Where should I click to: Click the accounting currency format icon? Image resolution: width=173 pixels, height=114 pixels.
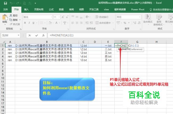click(x=118, y=23)
